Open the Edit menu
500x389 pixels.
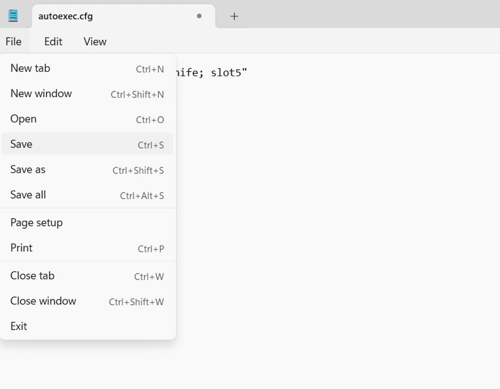click(53, 42)
